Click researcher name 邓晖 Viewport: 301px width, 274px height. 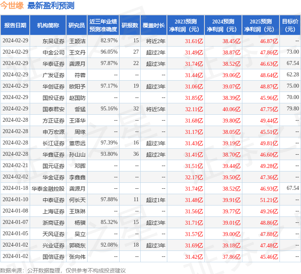(x=80, y=166)
